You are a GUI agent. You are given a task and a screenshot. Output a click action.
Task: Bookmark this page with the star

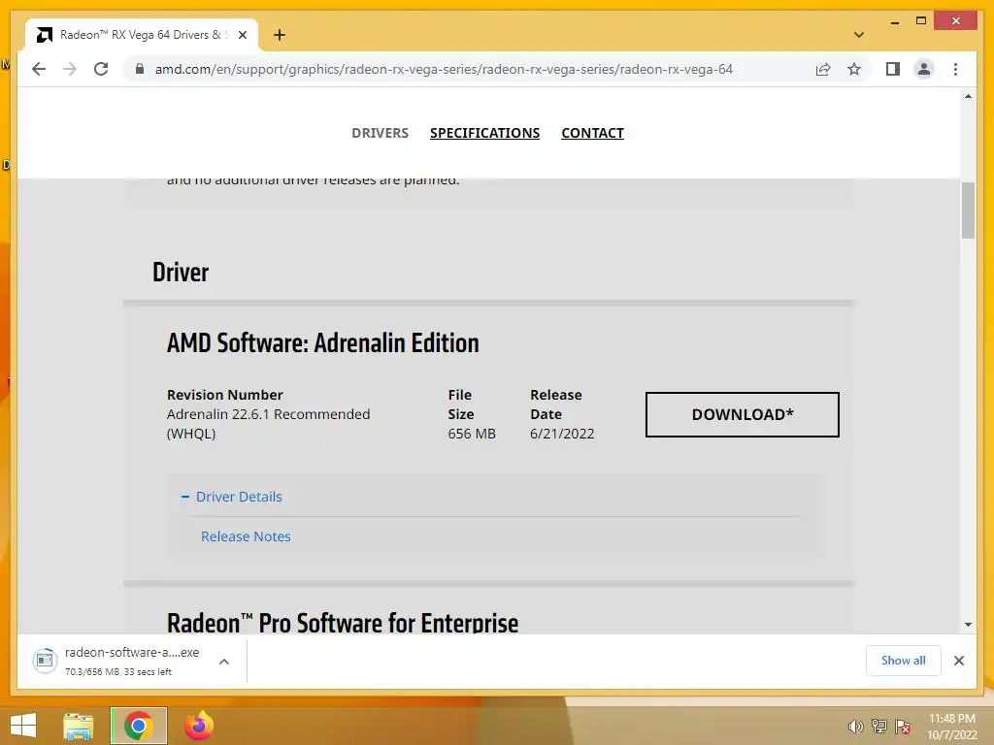pyautogui.click(x=854, y=69)
